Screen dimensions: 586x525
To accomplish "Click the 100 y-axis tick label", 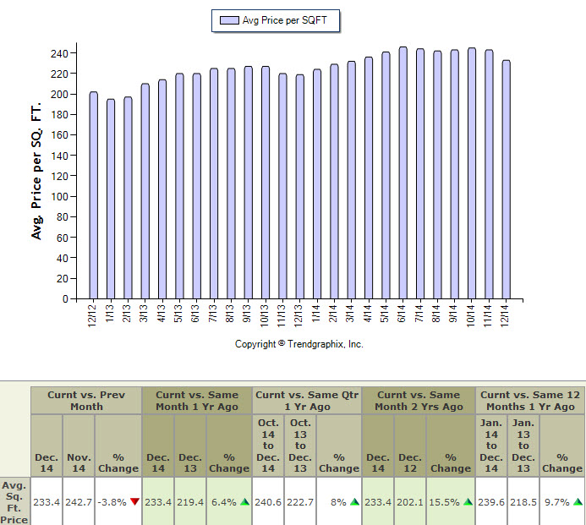I will (59, 196).
